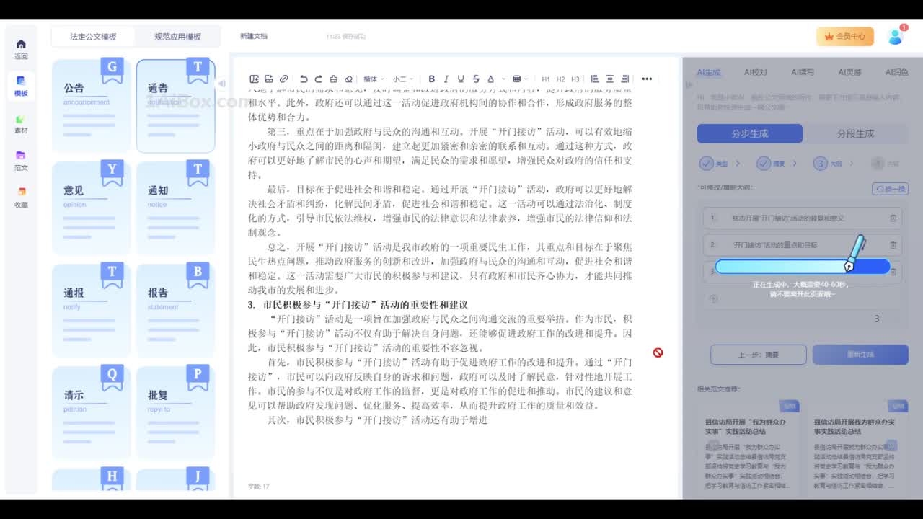Click the insert link icon

(x=283, y=79)
